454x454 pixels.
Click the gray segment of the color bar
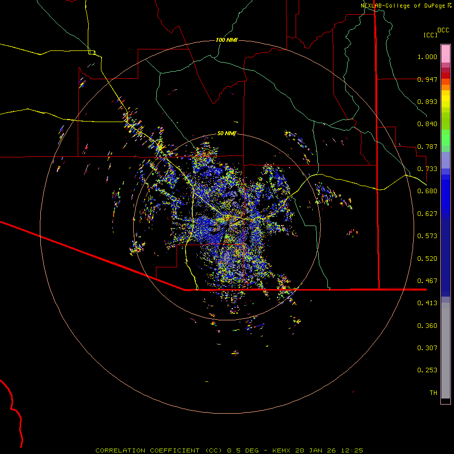[445, 351]
